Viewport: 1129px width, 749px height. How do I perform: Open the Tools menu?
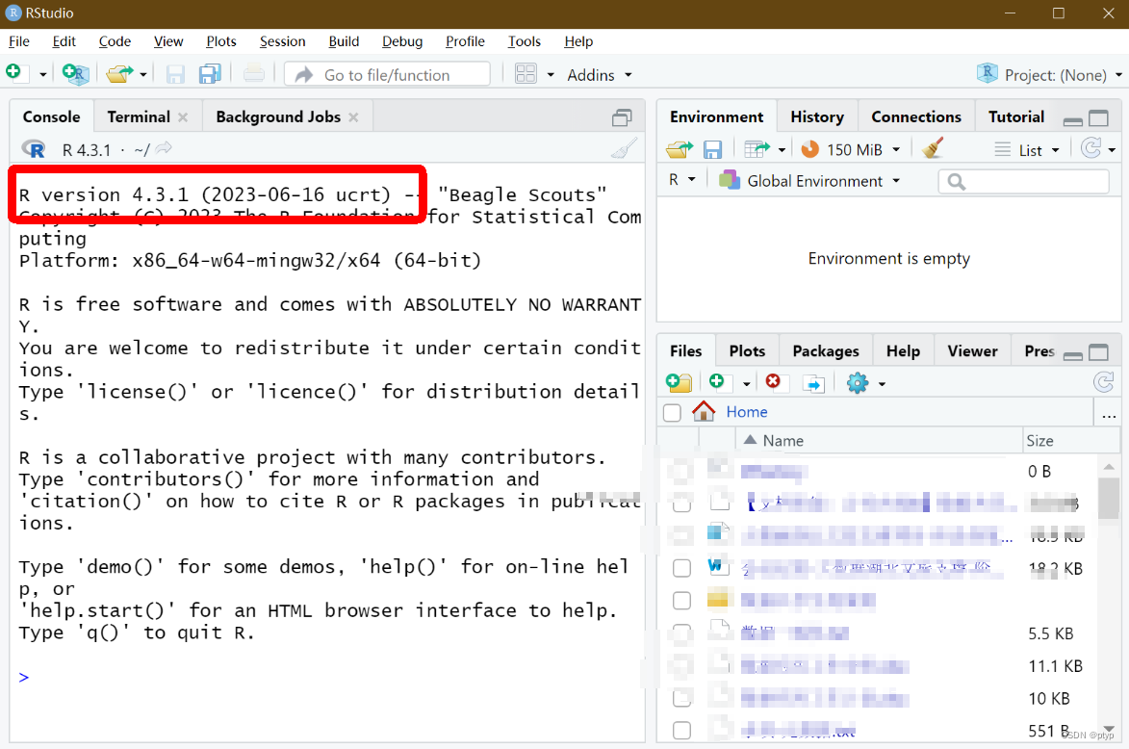(524, 41)
